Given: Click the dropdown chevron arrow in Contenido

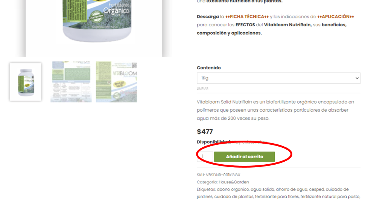Looking at the screenshot, I should pyautogui.click(x=357, y=78).
